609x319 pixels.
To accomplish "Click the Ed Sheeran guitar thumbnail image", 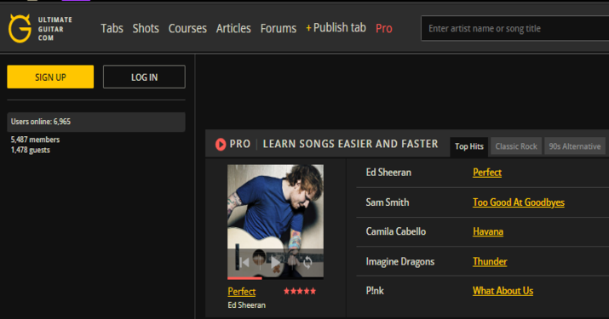I will tap(275, 220).
